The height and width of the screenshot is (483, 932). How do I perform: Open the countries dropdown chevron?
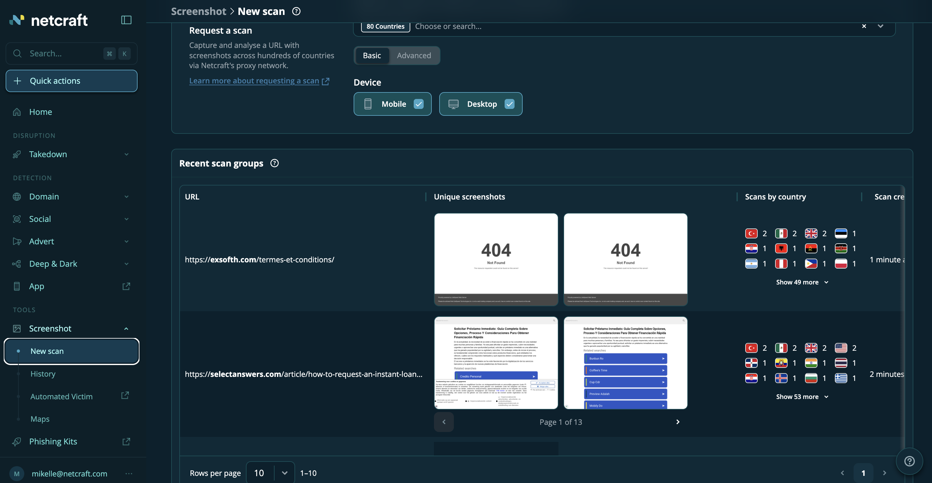(880, 26)
